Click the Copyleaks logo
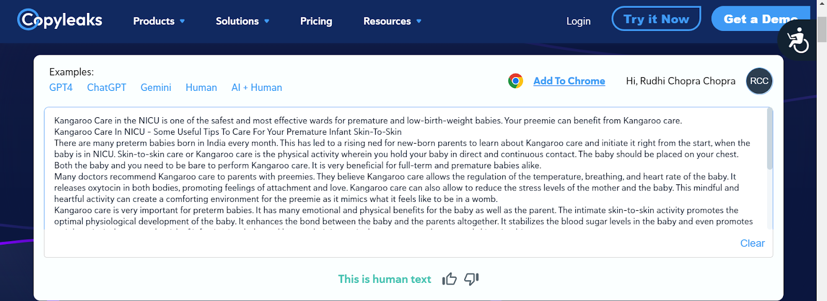Viewport: 827px width, 301px height. click(60, 20)
